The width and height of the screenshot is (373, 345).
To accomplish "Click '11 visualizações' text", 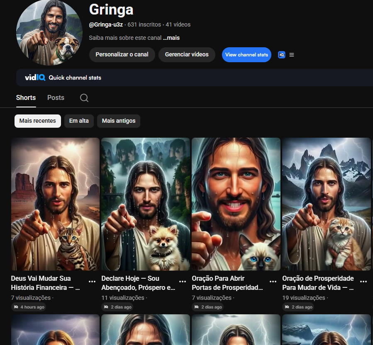I will click(123, 298).
